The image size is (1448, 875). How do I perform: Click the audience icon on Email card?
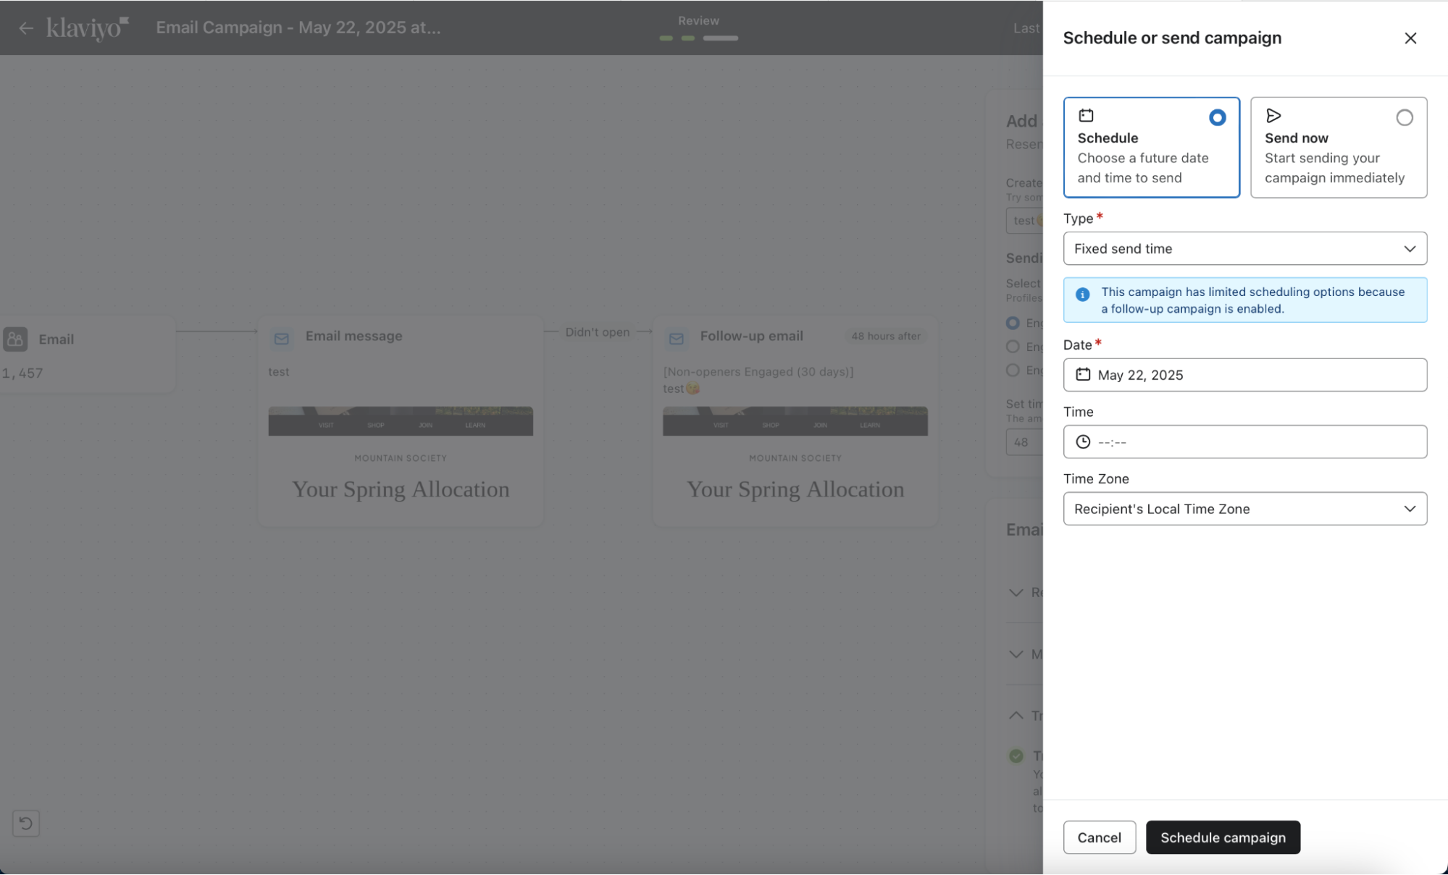point(15,339)
